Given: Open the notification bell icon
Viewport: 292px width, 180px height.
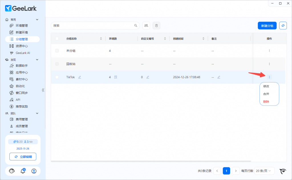Looking at the screenshot, I should click(23, 171).
